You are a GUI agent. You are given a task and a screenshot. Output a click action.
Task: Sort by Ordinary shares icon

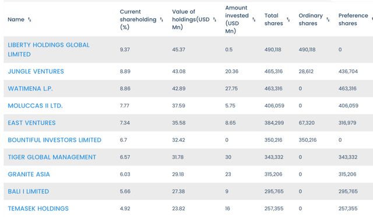[x=328, y=19]
